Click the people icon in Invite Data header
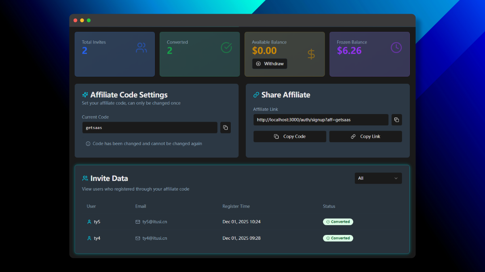 [85, 178]
